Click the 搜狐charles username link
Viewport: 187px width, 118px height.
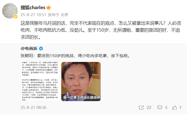[x=33, y=8]
